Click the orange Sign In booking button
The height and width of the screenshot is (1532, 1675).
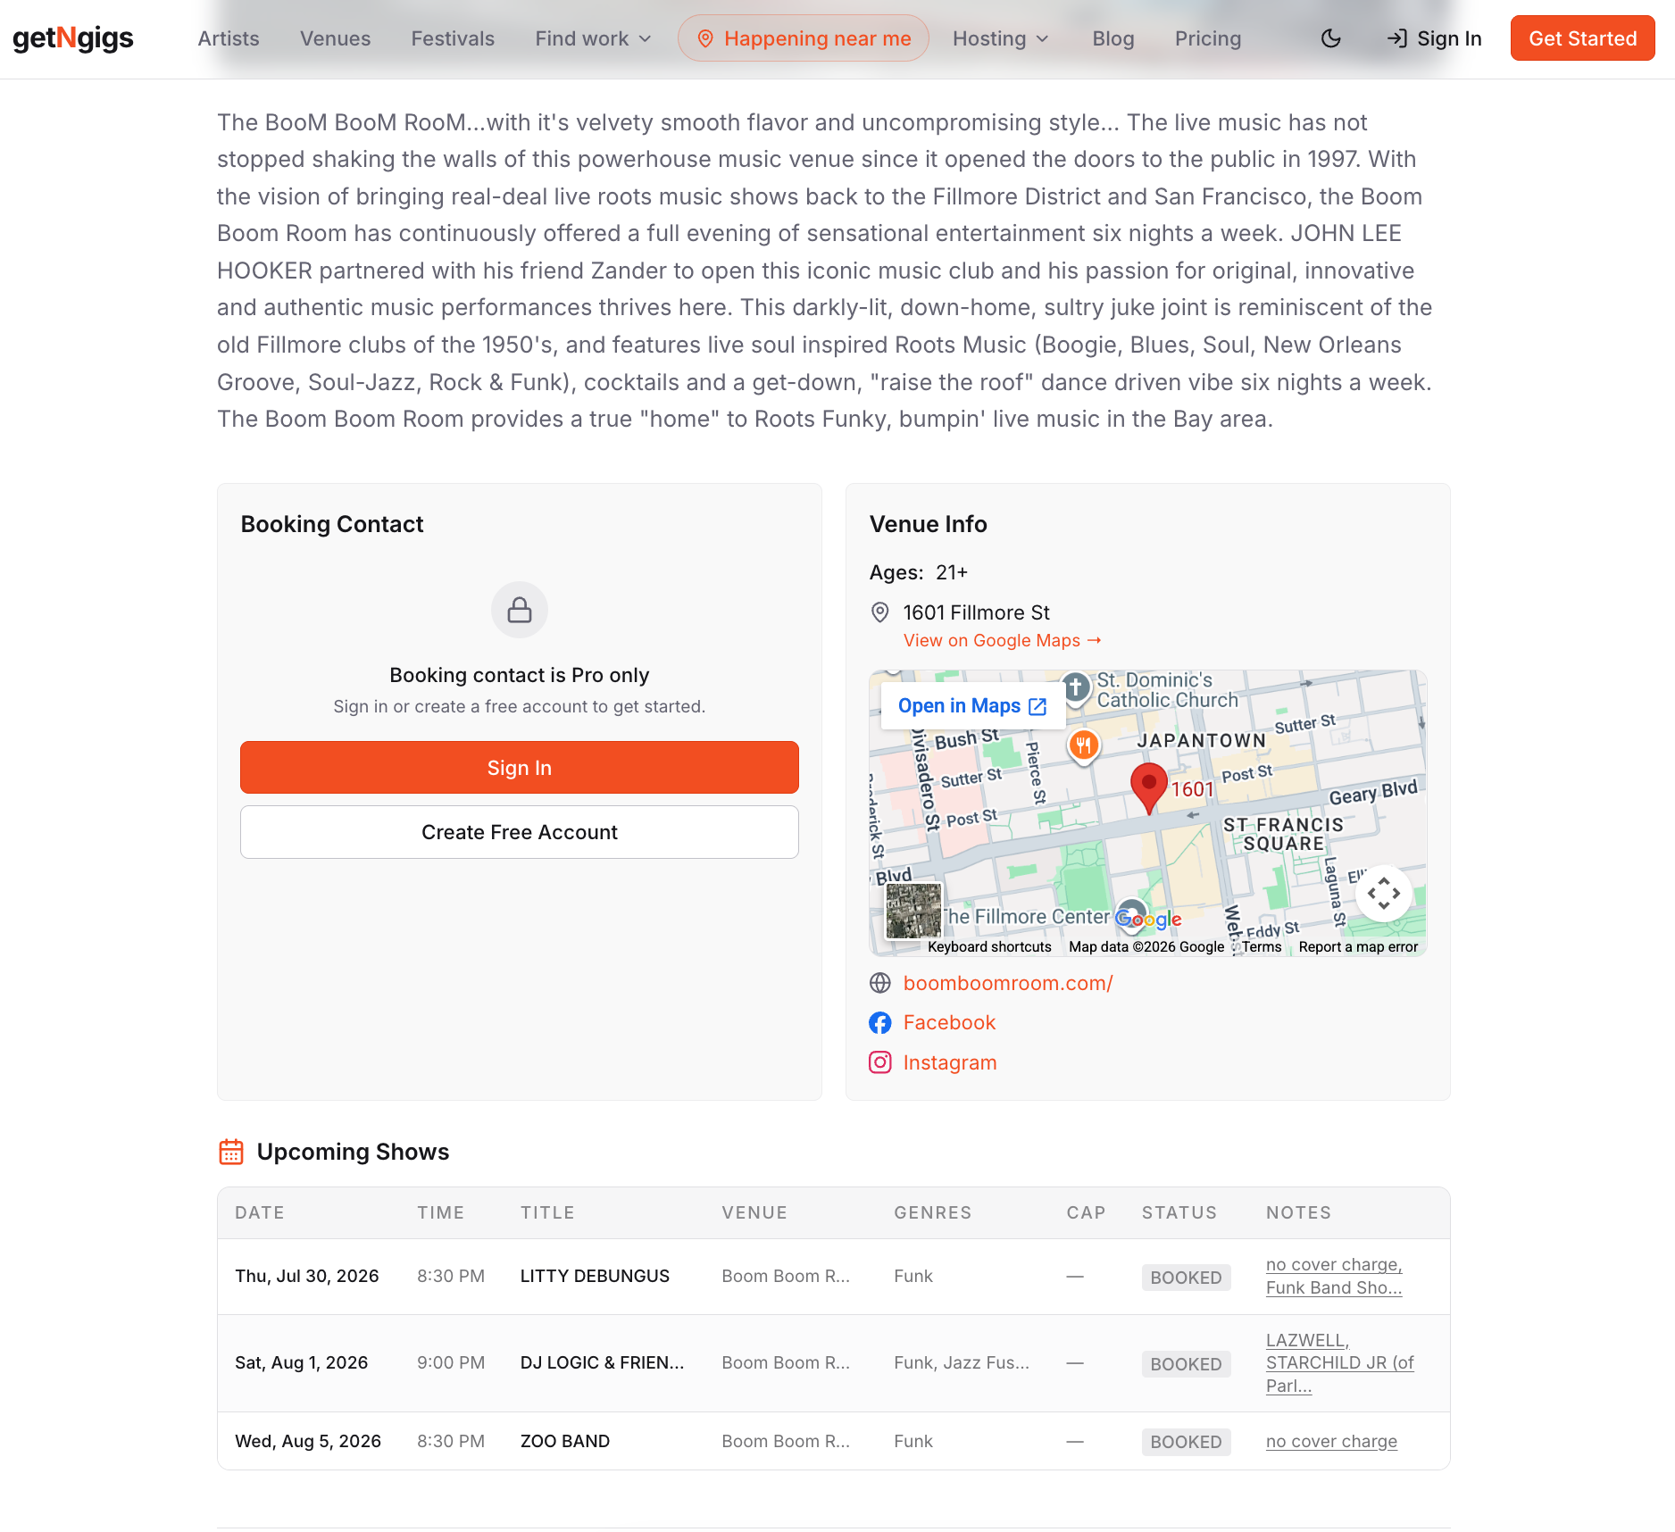[x=520, y=768]
